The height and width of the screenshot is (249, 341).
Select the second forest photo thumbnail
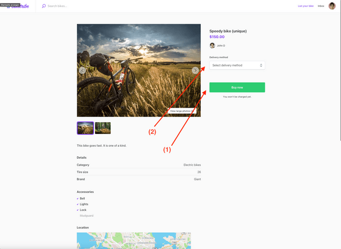103,128
